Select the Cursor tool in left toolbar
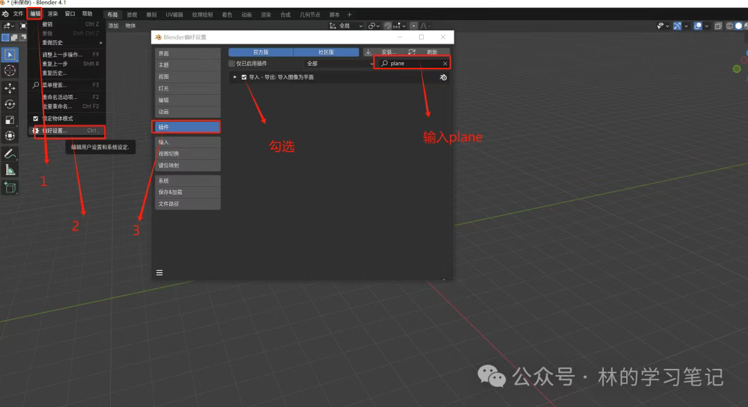 10,71
